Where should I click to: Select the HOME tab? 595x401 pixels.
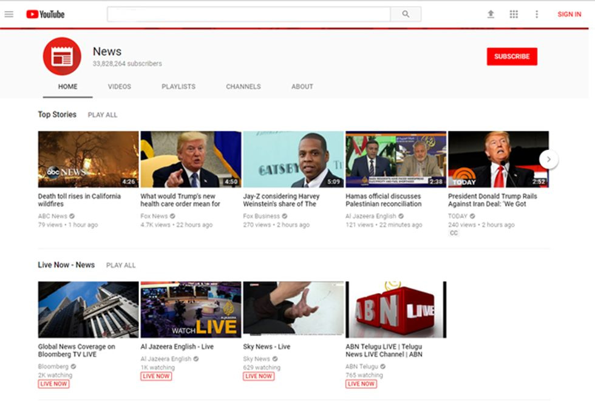tap(67, 86)
